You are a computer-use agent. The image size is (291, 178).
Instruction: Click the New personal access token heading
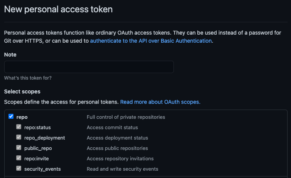pyautogui.click(x=58, y=9)
